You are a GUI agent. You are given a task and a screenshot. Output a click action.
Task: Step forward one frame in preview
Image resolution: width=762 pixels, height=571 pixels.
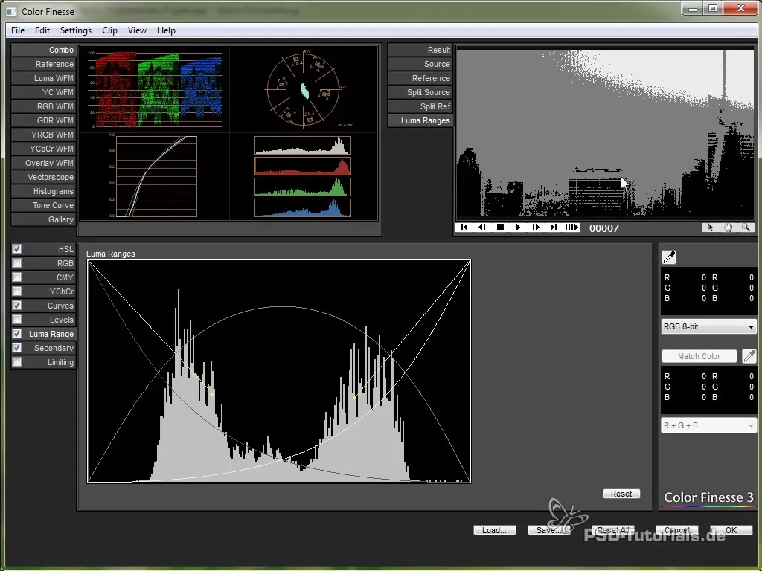[x=536, y=228]
